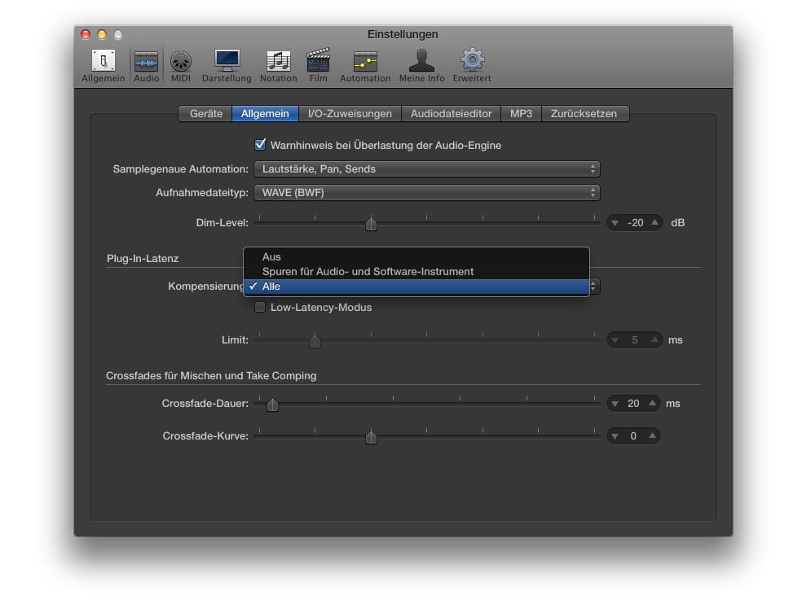This screenshot has width=802, height=608.
Task: Toggle Warnhinweis bei Überlastung checkbox
Action: (260, 145)
